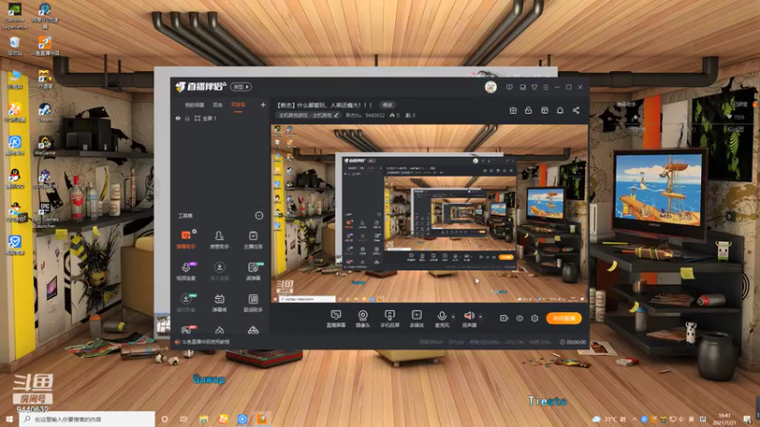
Task: Click the stream preview area
Action: (x=429, y=213)
